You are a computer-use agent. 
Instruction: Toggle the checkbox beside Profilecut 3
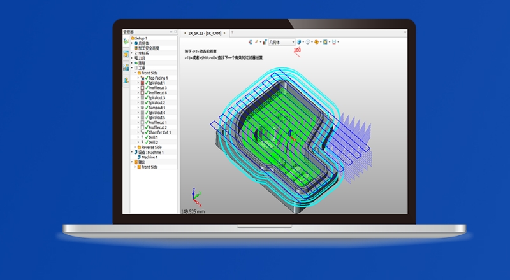click(143, 88)
